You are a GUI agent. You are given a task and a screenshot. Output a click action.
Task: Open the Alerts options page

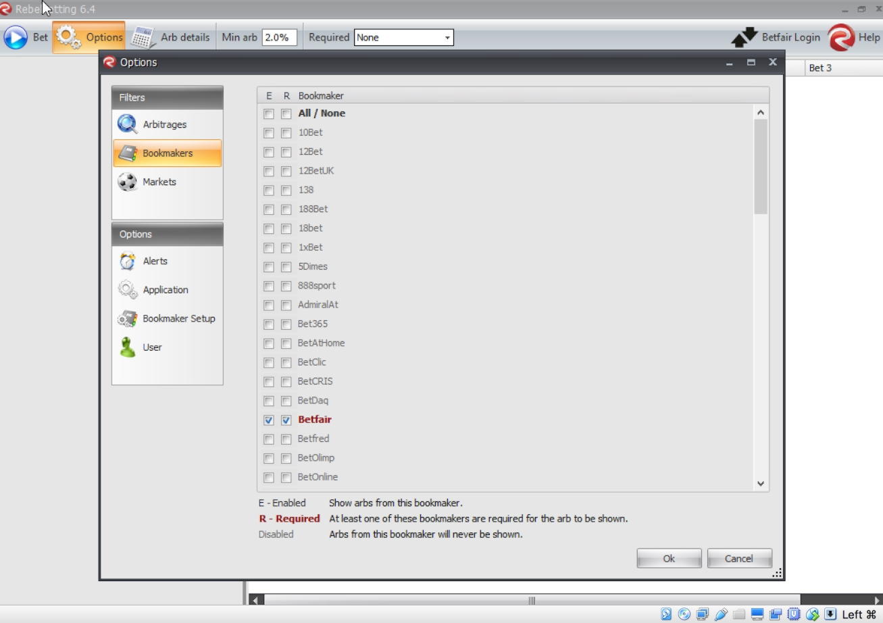[167, 261]
